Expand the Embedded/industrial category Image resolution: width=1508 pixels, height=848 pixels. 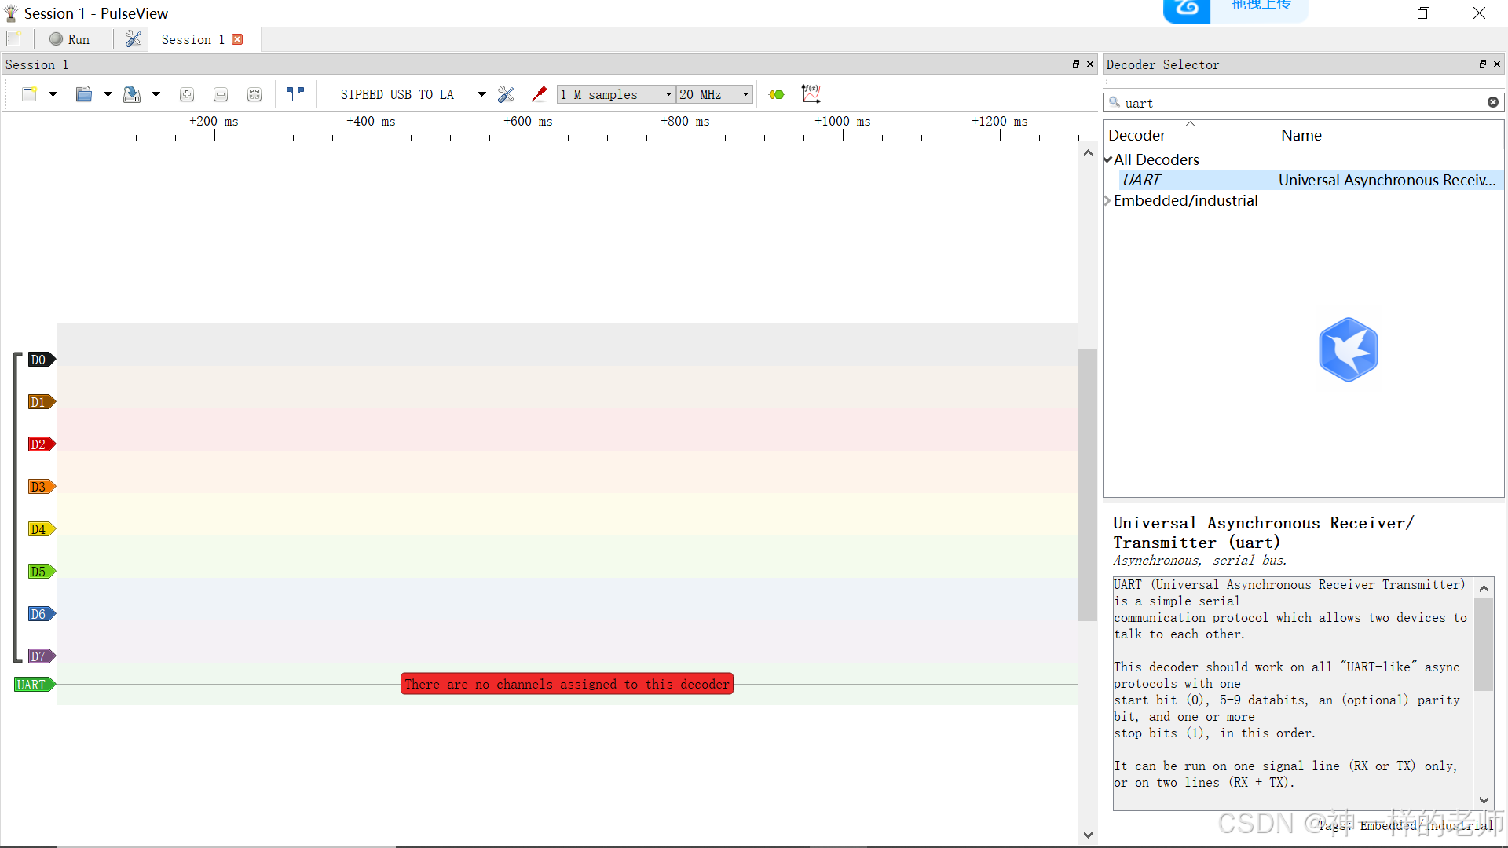pyautogui.click(x=1108, y=201)
